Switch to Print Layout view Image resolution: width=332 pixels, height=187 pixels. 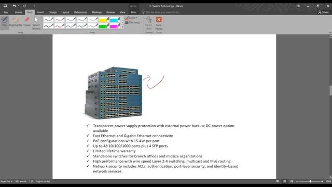[285, 181]
